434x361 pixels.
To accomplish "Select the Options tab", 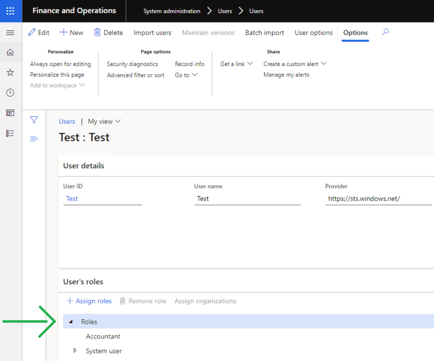I will tap(355, 33).
